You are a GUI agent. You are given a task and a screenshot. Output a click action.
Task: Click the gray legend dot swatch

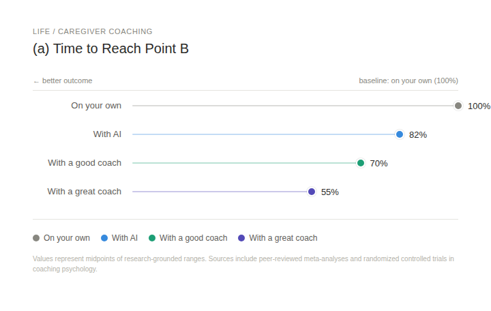pyautogui.click(x=36, y=238)
